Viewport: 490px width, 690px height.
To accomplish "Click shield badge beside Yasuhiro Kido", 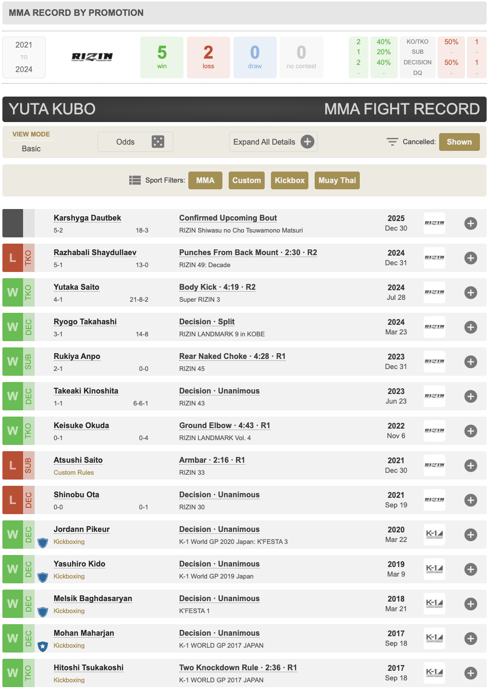I will (43, 577).
